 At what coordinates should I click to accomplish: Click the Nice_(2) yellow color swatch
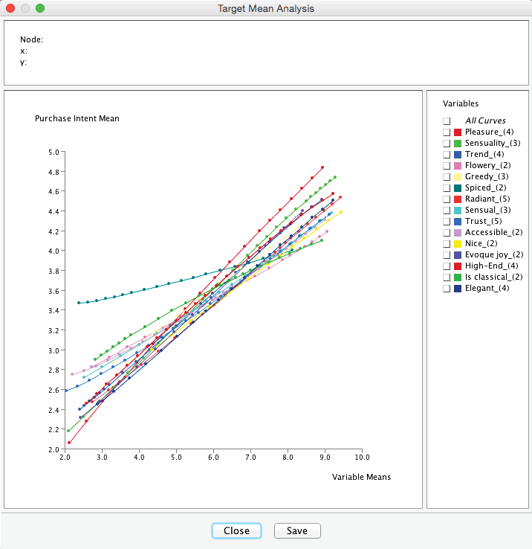[458, 243]
